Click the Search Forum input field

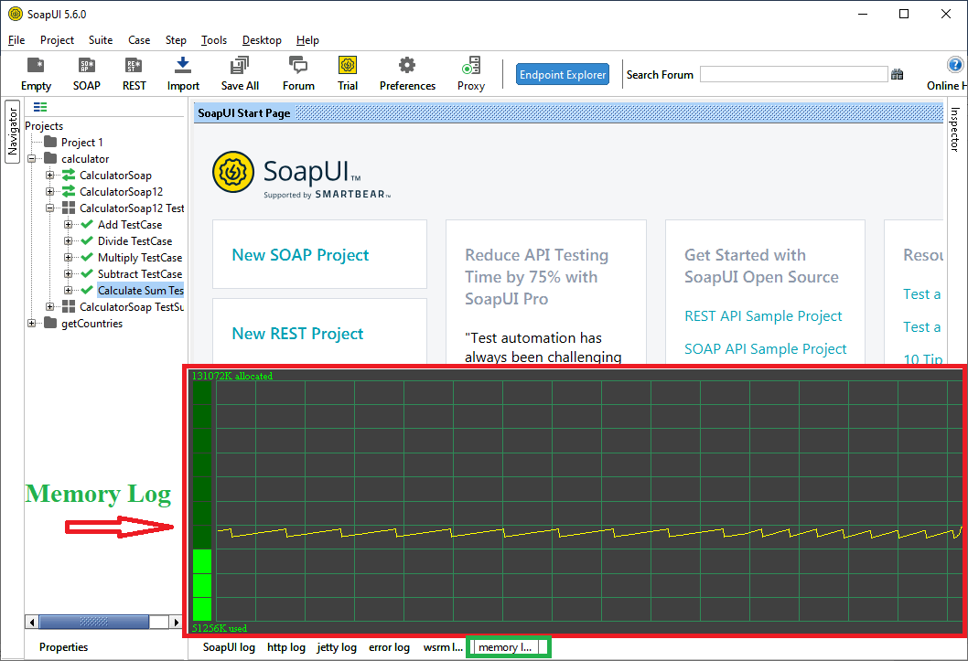pos(793,75)
